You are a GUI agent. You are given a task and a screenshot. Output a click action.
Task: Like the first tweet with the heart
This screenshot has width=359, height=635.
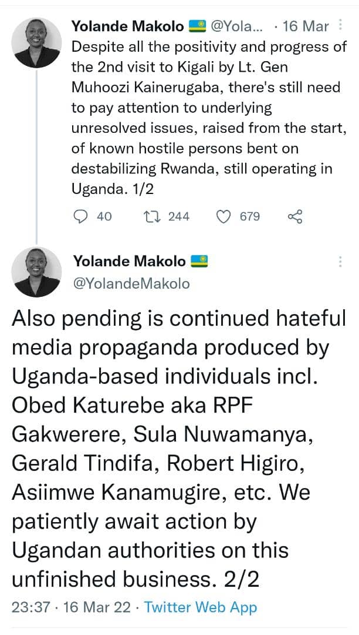coord(223,217)
